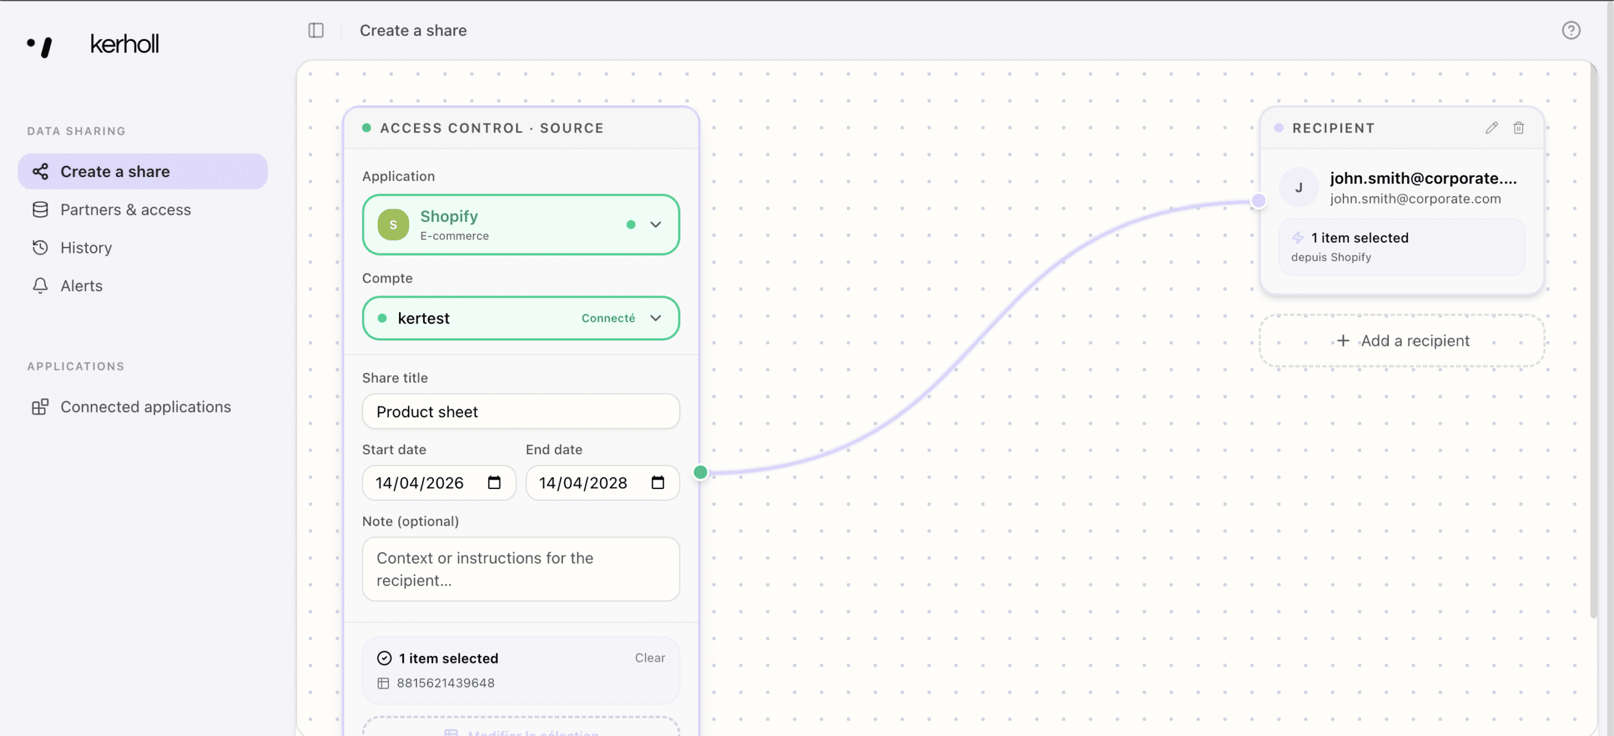
Task: Click the Share title input field
Action: (x=521, y=411)
